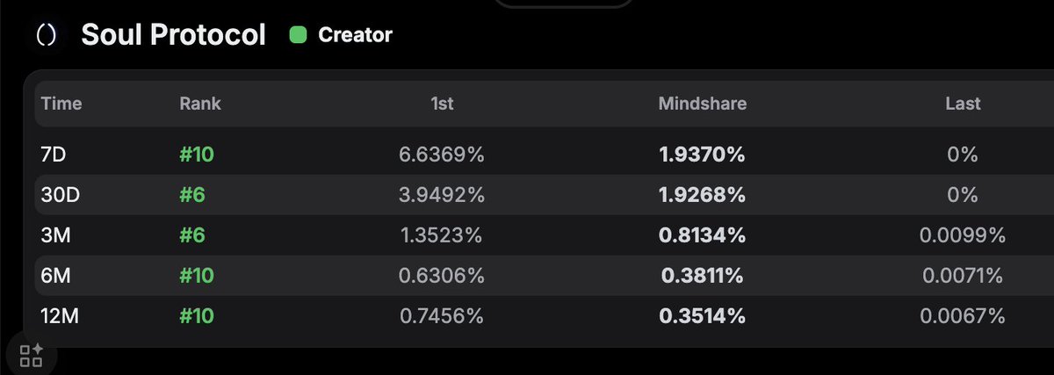1054x375 pixels.
Task: Click the #6 rank in 30D row
Action: pos(192,195)
